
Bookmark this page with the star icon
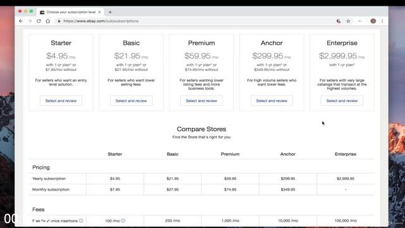(348, 21)
